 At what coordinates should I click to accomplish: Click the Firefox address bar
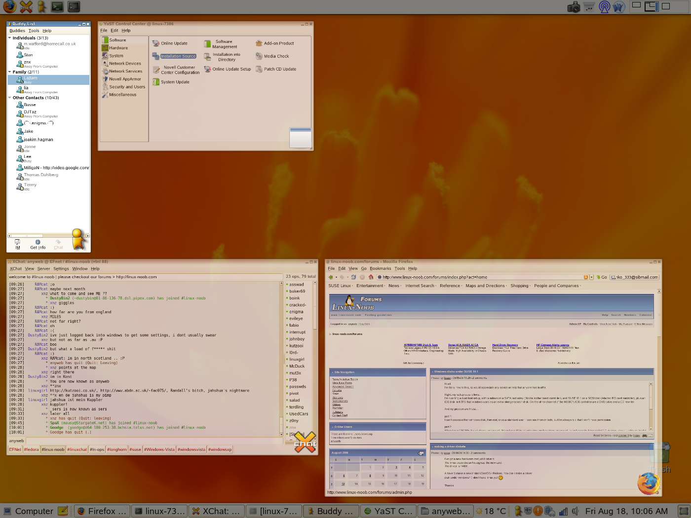click(x=482, y=277)
